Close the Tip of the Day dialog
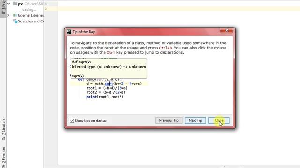The height and width of the screenshot is (168, 300). (219, 120)
